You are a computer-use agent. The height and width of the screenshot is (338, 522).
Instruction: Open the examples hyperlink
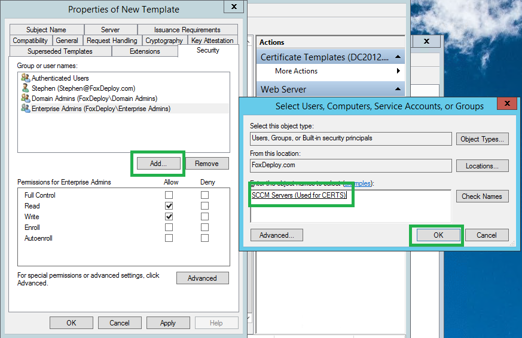(x=357, y=183)
